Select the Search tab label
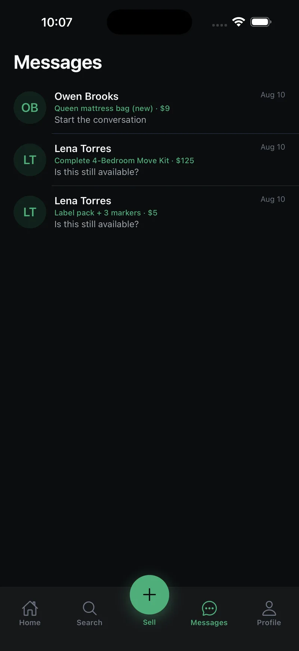Screen dimensions: 299x651 pos(90,623)
